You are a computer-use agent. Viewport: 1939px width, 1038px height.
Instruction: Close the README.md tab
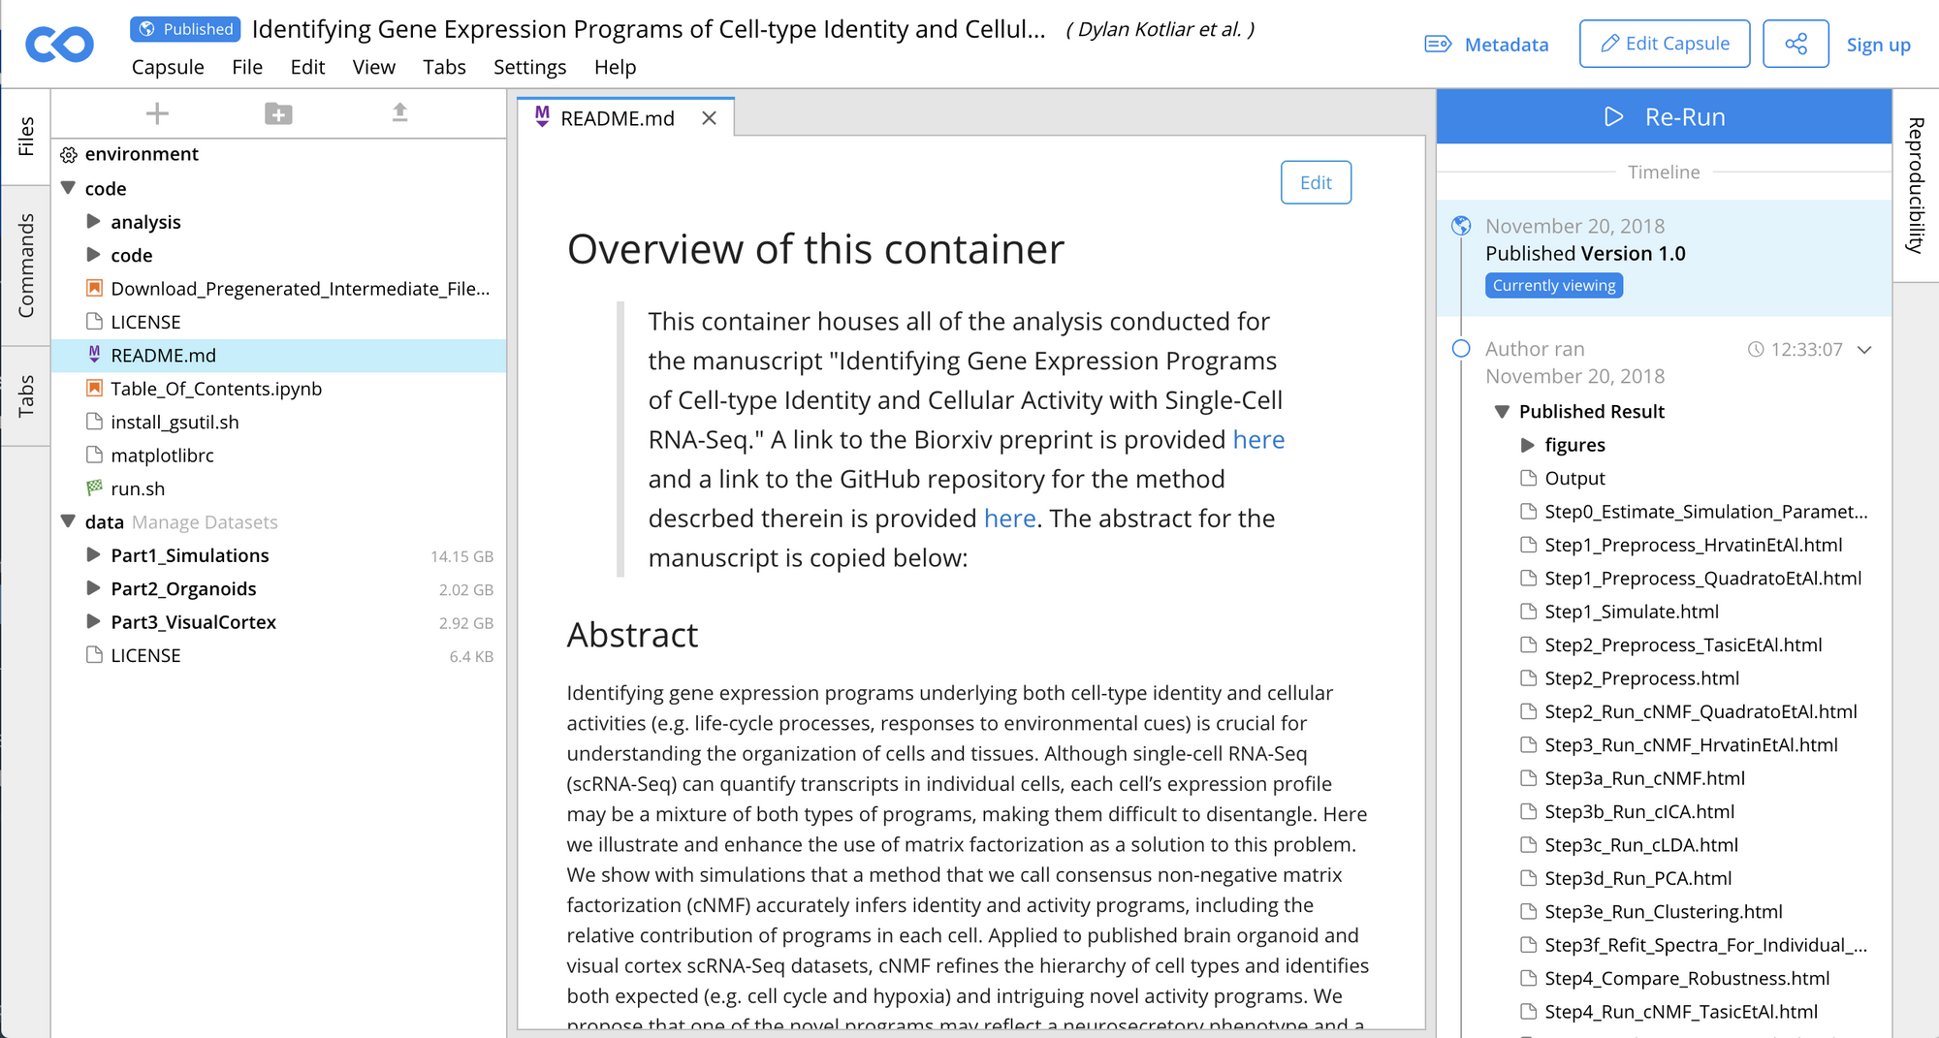pos(710,118)
